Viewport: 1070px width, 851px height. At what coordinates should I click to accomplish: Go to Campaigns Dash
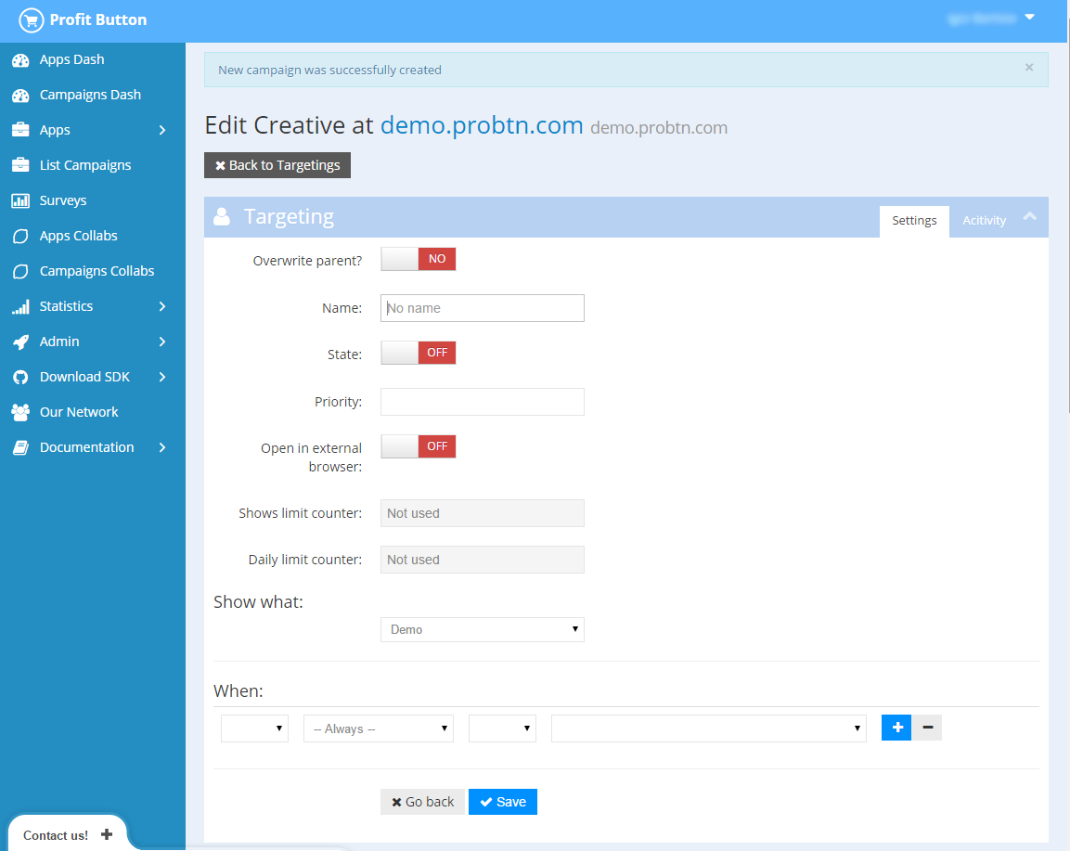pos(90,96)
